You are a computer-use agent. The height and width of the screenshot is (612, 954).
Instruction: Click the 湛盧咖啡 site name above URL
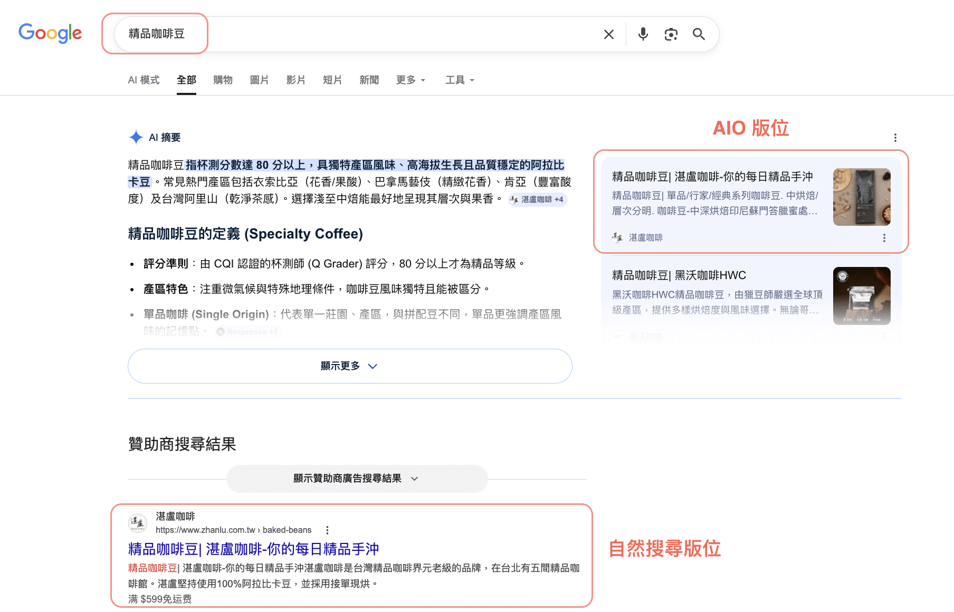[175, 516]
